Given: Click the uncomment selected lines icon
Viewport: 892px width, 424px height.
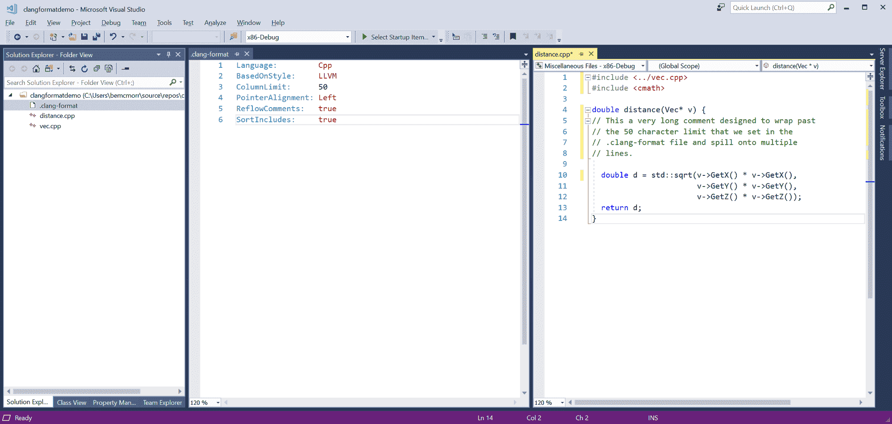Looking at the screenshot, I should (496, 37).
